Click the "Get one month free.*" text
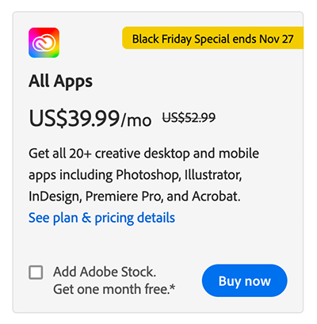Screen dimensions: 317x324 pos(114,289)
